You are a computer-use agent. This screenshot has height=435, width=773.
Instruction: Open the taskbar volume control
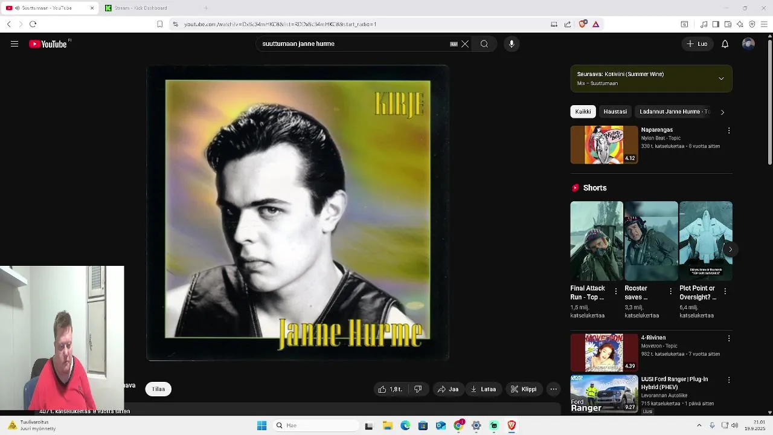(x=734, y=426)
